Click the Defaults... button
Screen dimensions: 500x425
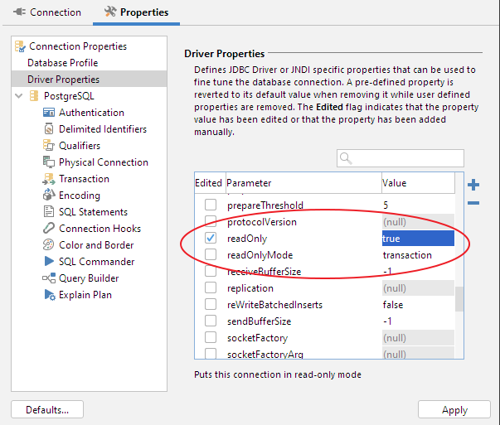point(46,409)
